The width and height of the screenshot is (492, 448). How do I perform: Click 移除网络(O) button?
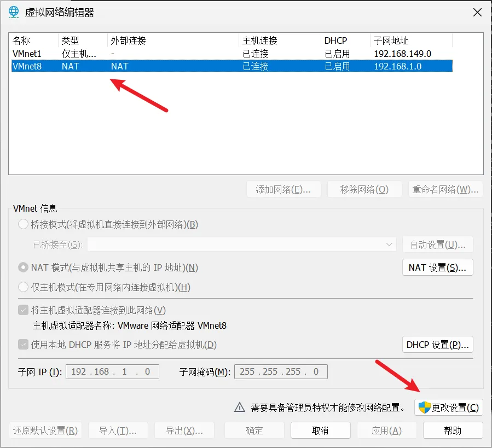(x=364, y=189)
